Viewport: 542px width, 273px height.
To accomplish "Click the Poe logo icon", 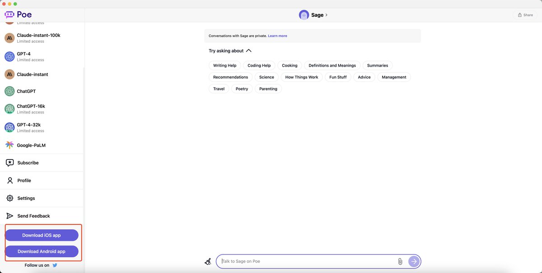I will click(x=9, y=14).
